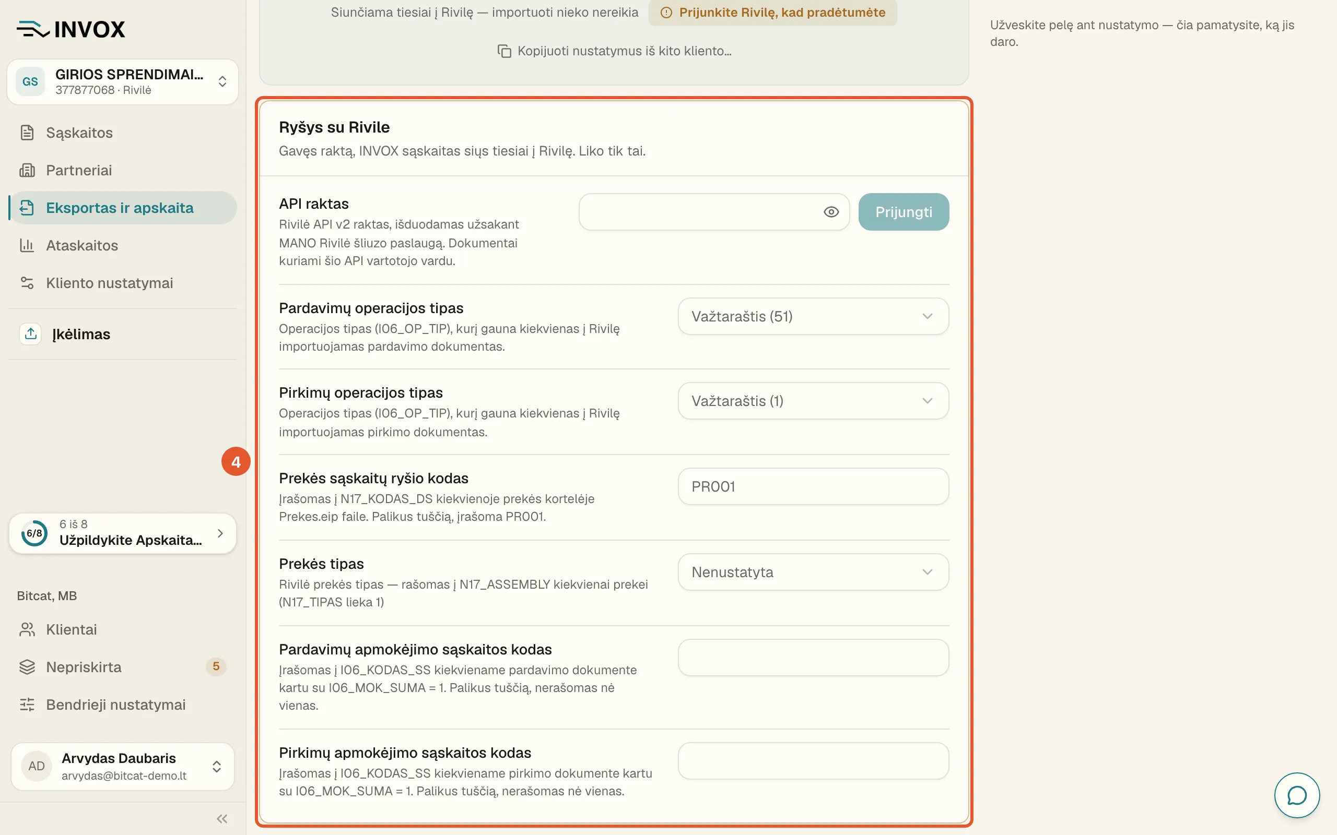Click Prijunkite Rivilę, kad pradėtumėte notice

[x=772, y=13]
